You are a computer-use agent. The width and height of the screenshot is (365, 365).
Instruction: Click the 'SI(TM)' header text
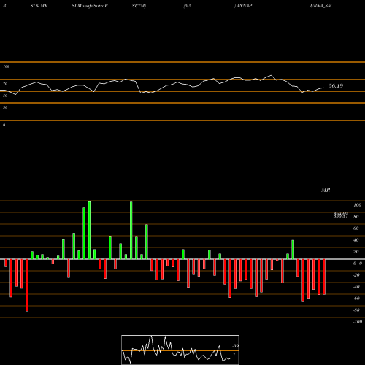coord(139,6)
